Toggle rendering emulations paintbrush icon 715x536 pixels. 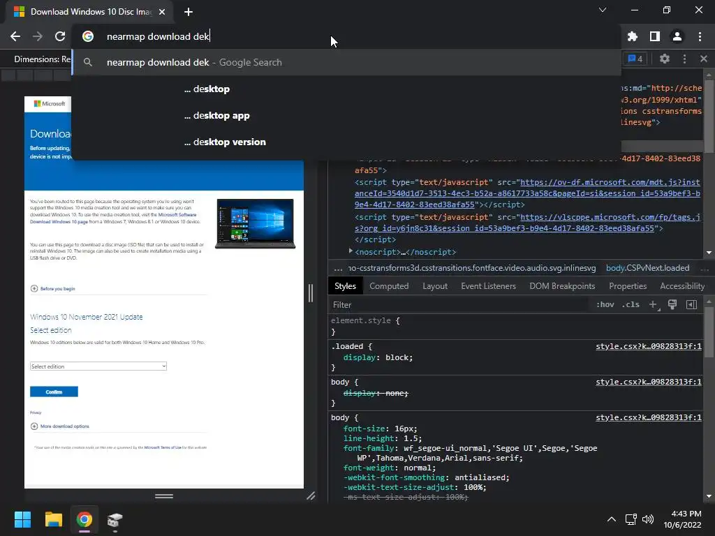pyautogui.click(x=672, y=304)
